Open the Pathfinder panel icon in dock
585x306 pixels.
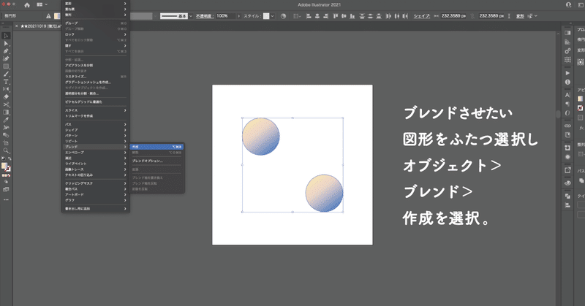click(x=567, y=196)
